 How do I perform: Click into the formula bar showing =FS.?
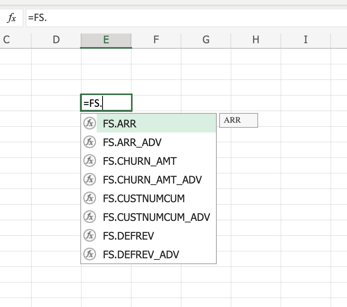[x=186, y=18]
